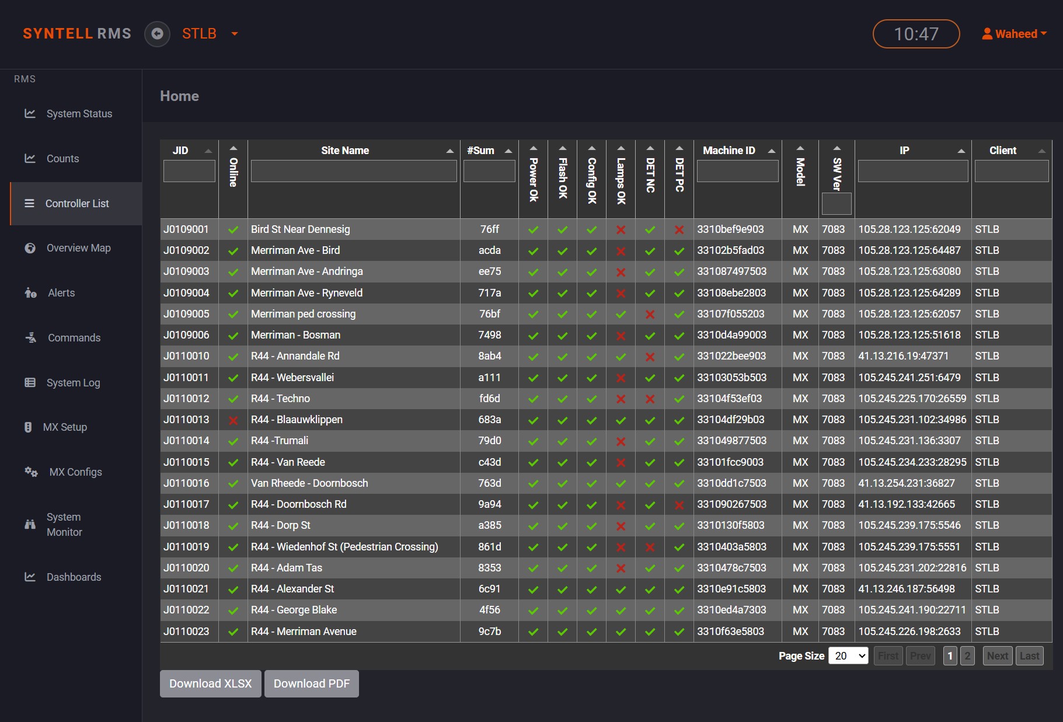The width and height of the screenshot is (1063, 722).
Task: Toggle sort order on the JID column
Action: [208, 150]
